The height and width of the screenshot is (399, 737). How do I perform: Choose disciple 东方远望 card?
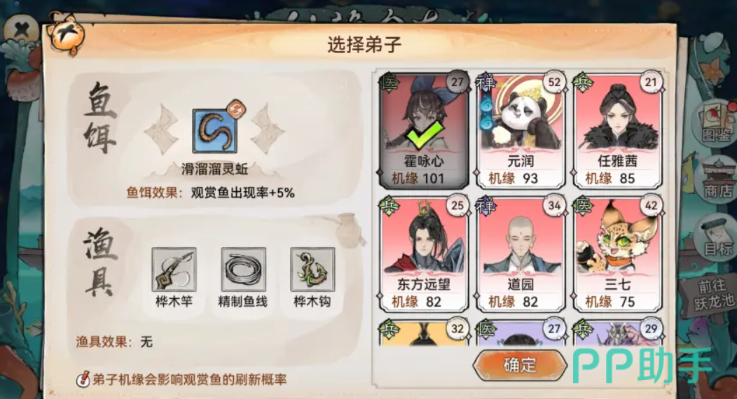[x=424, y=253]
